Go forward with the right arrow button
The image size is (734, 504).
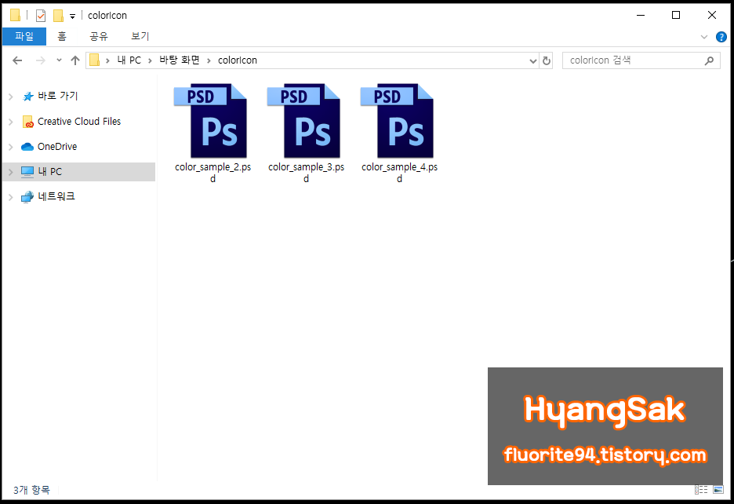41,60
